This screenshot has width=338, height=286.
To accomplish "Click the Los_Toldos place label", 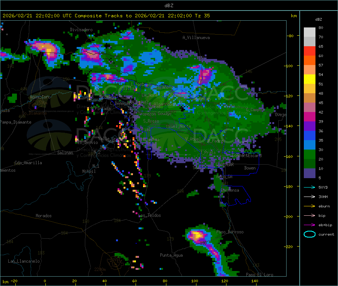I will tap(149, 215).
